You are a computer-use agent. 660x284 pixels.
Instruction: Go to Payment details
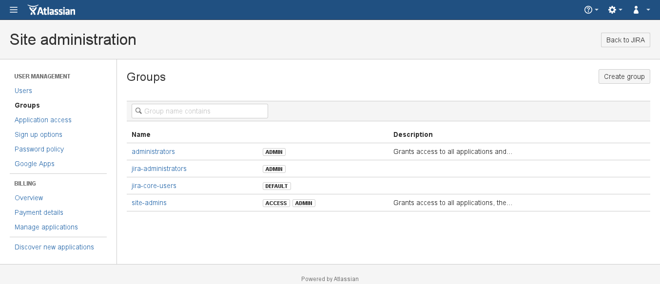coord(39,212)
